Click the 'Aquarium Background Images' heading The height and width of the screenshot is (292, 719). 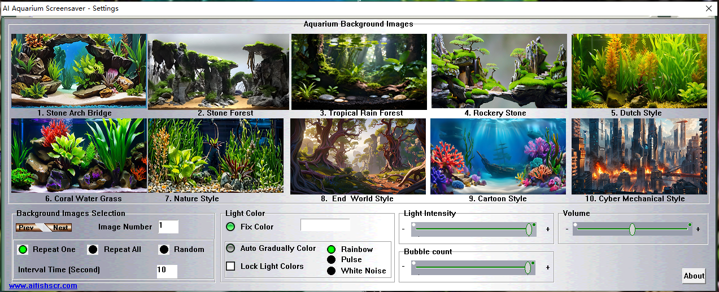pos(359,24)
